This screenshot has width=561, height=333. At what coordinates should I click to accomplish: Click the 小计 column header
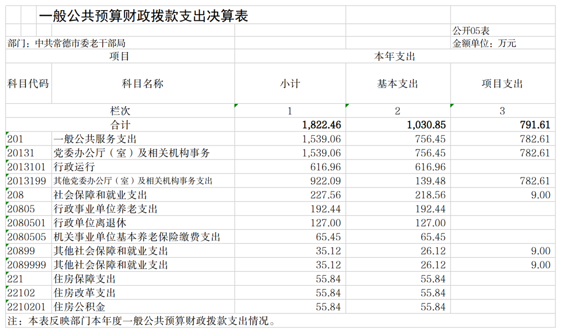click(290, 84)
